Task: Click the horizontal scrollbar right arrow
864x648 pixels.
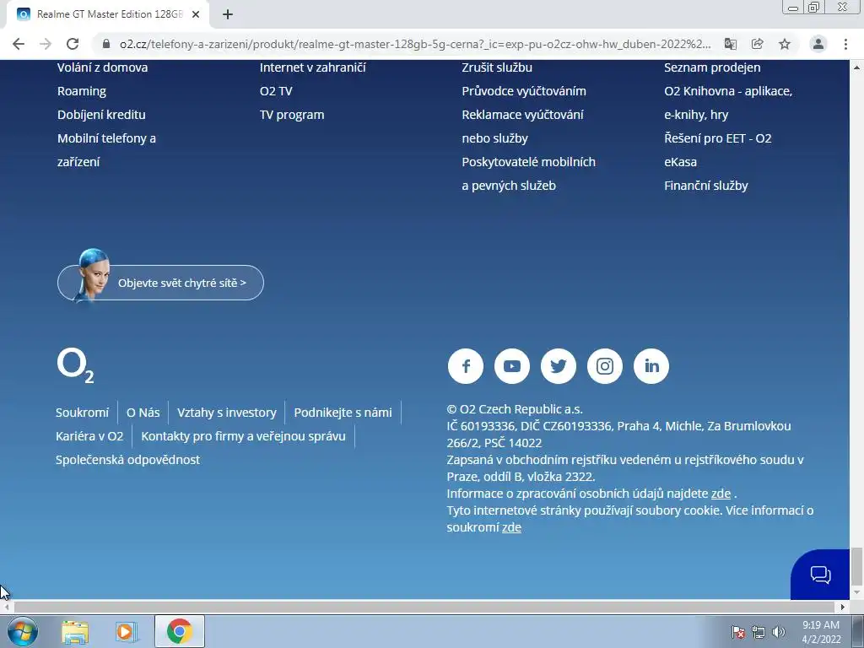Action: (x=843, y=607)
